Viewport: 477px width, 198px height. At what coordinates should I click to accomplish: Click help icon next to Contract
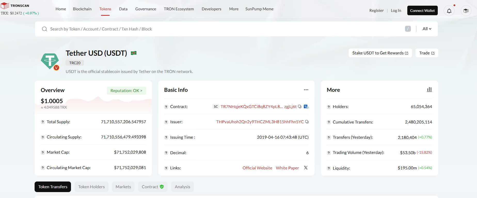coord(166,107)
